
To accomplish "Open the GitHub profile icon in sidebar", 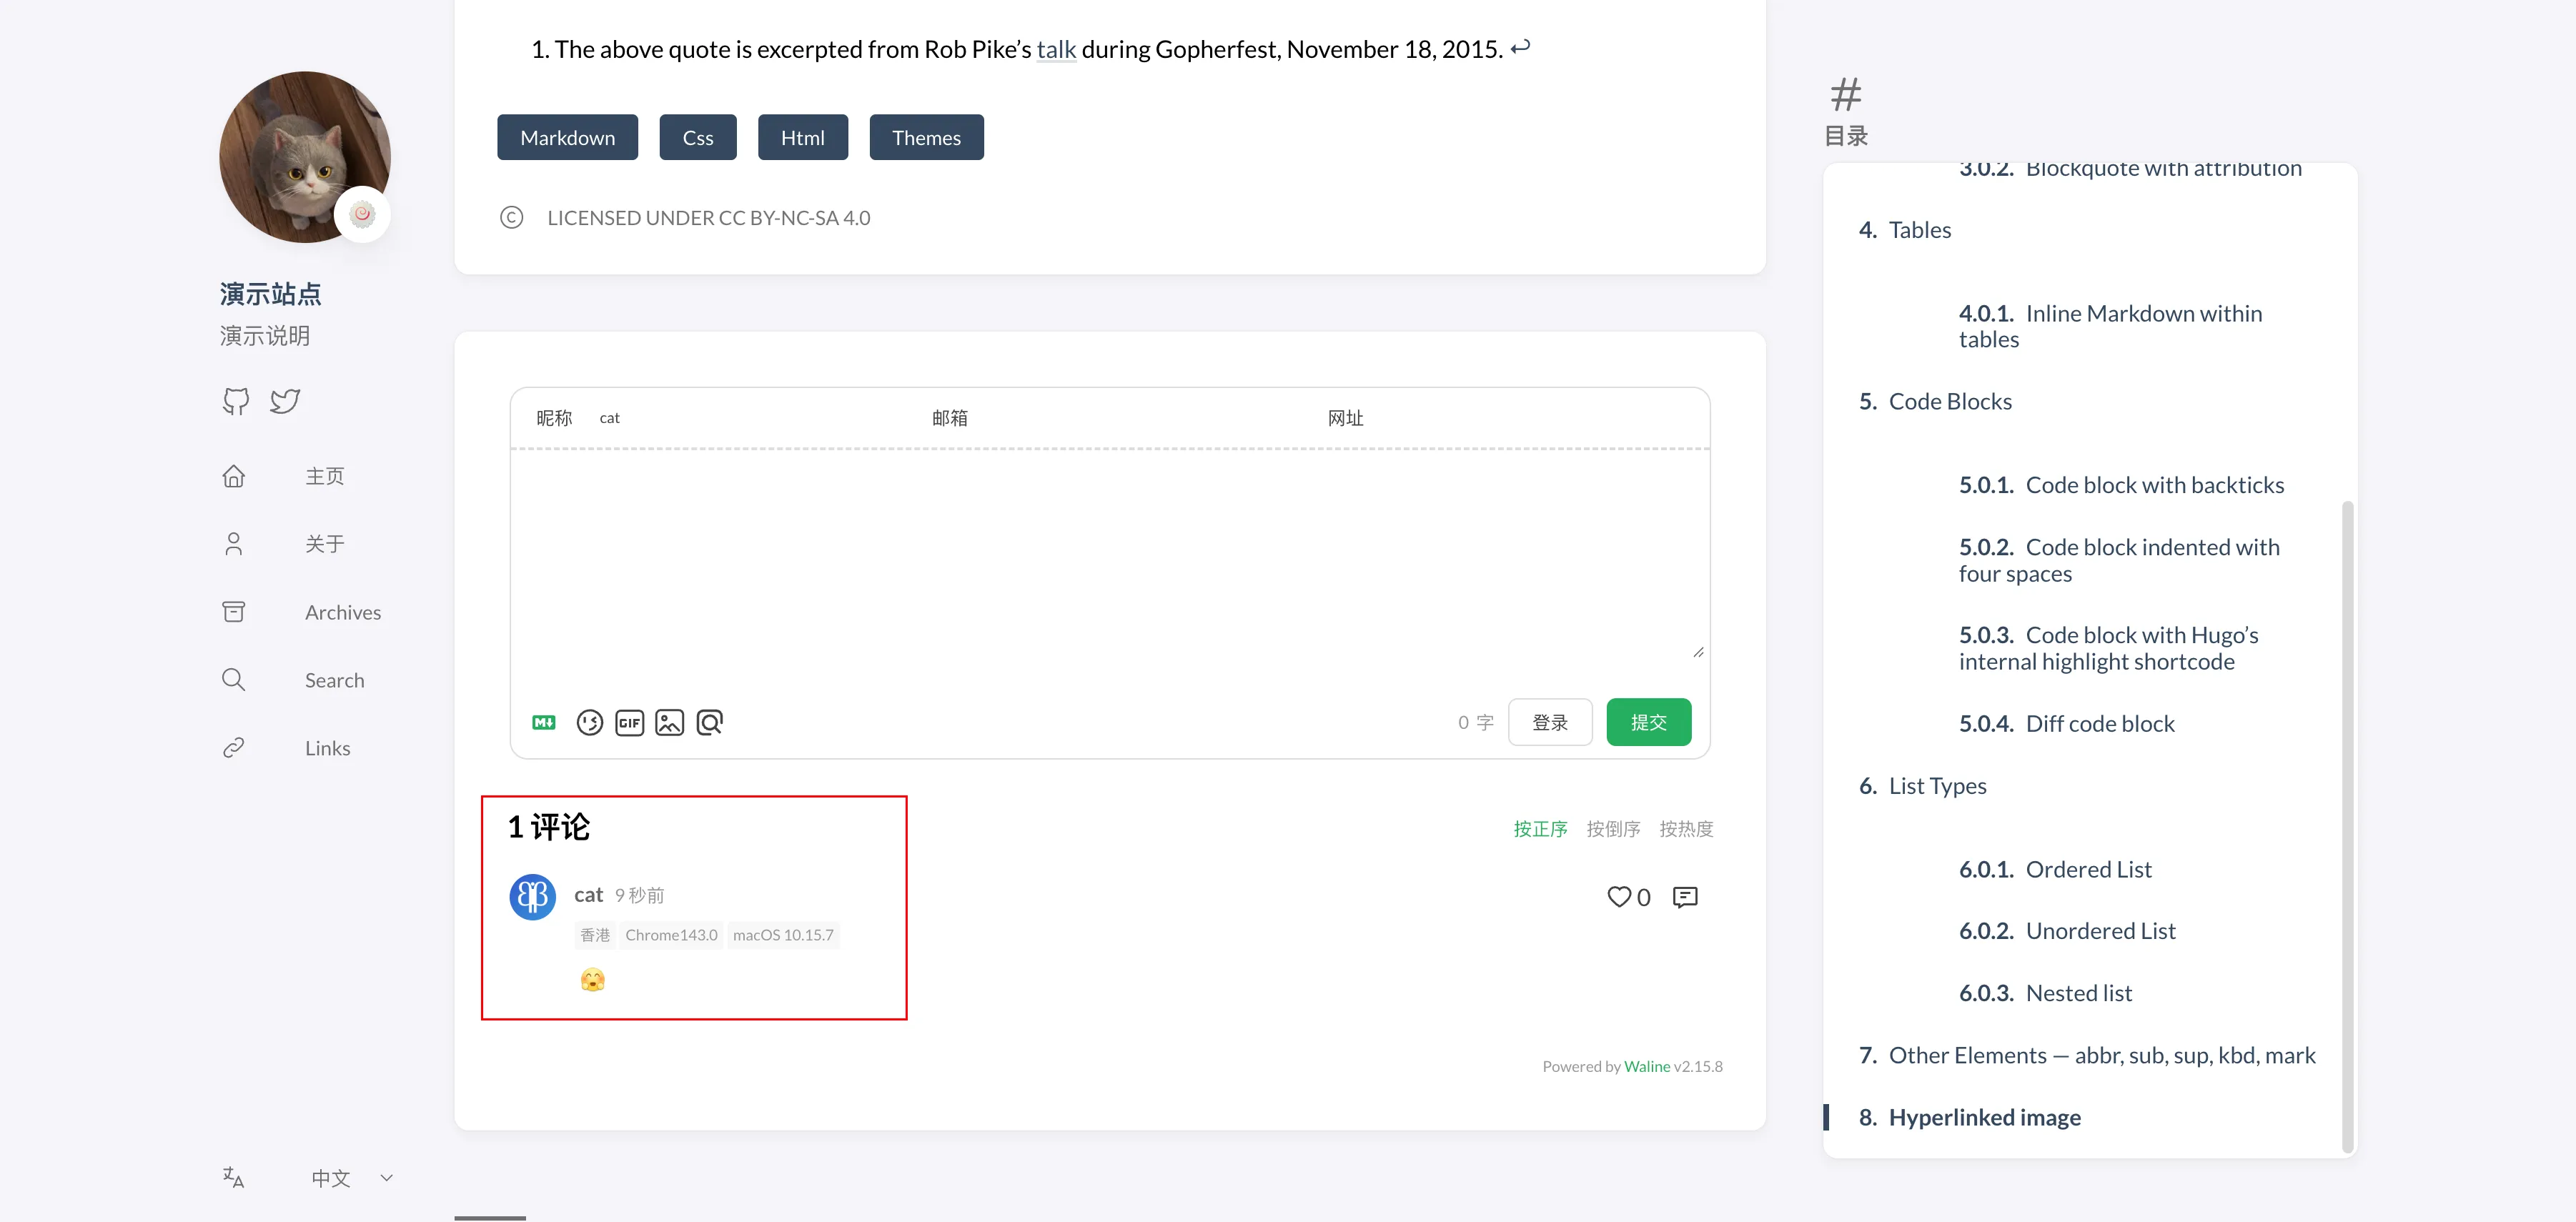I will point(236,401).
